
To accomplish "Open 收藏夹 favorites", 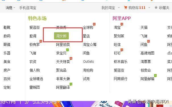I will click(164, 8).
